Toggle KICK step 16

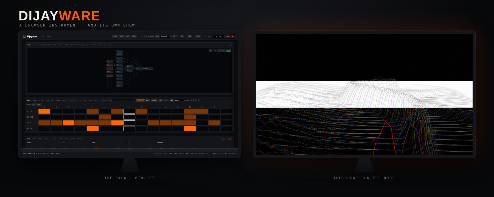226,111
